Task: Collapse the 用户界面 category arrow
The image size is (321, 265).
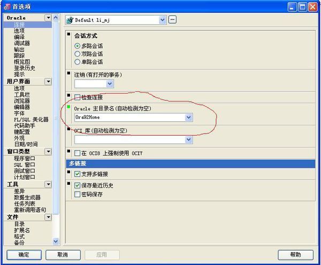Action: (x=48, y=82)
